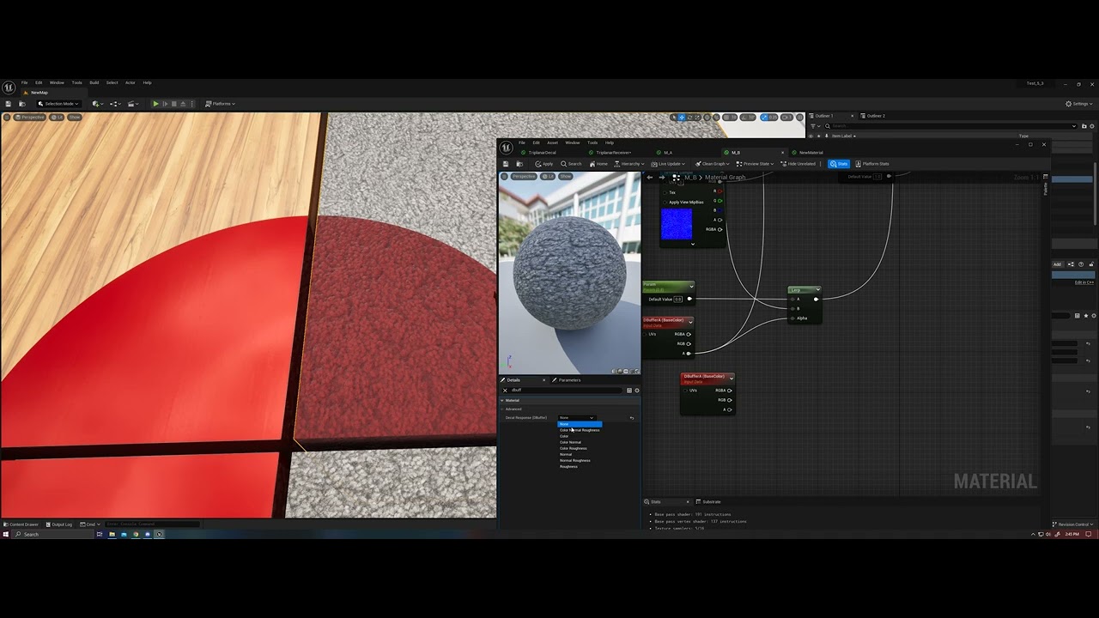
Task: Open the Tools menu in material editor
Action: click(x=592, y=142)
